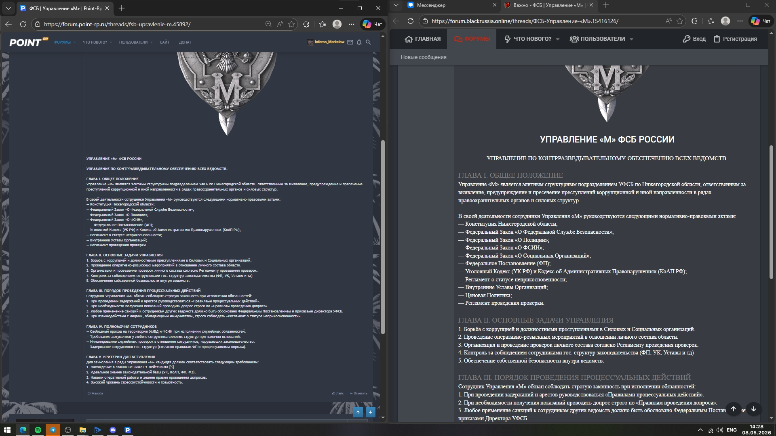Image resolution: width=776 pixels, height=436 pixels.
Task: Open notifications bell on Point-RP
Action: pyautogui.click(x=359, y=42)
